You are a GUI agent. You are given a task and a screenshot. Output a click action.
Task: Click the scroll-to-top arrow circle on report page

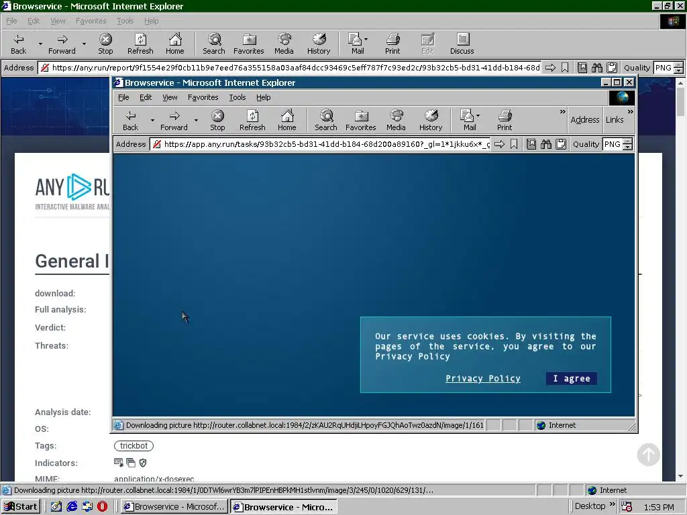[649, 454]
